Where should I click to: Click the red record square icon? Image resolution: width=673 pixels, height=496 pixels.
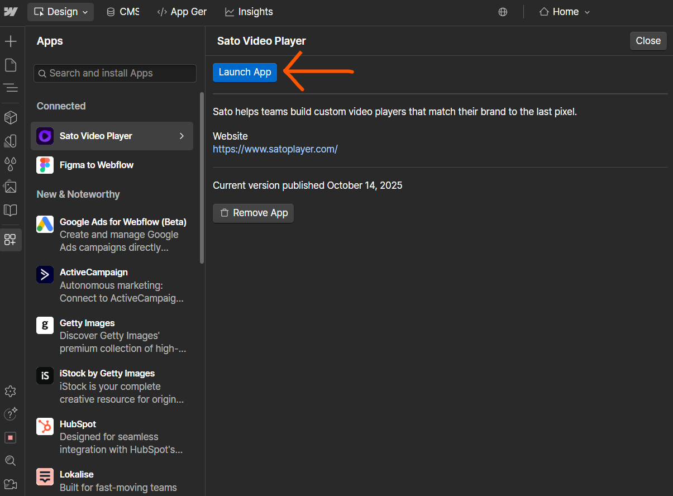(x=10, y=437)
